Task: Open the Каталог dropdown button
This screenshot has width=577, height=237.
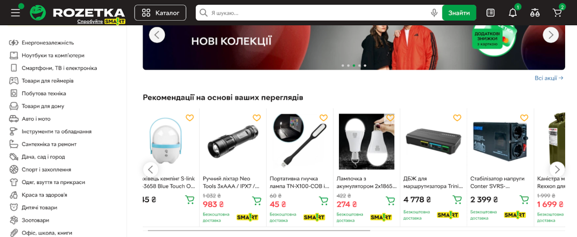Action: point(160,13)
